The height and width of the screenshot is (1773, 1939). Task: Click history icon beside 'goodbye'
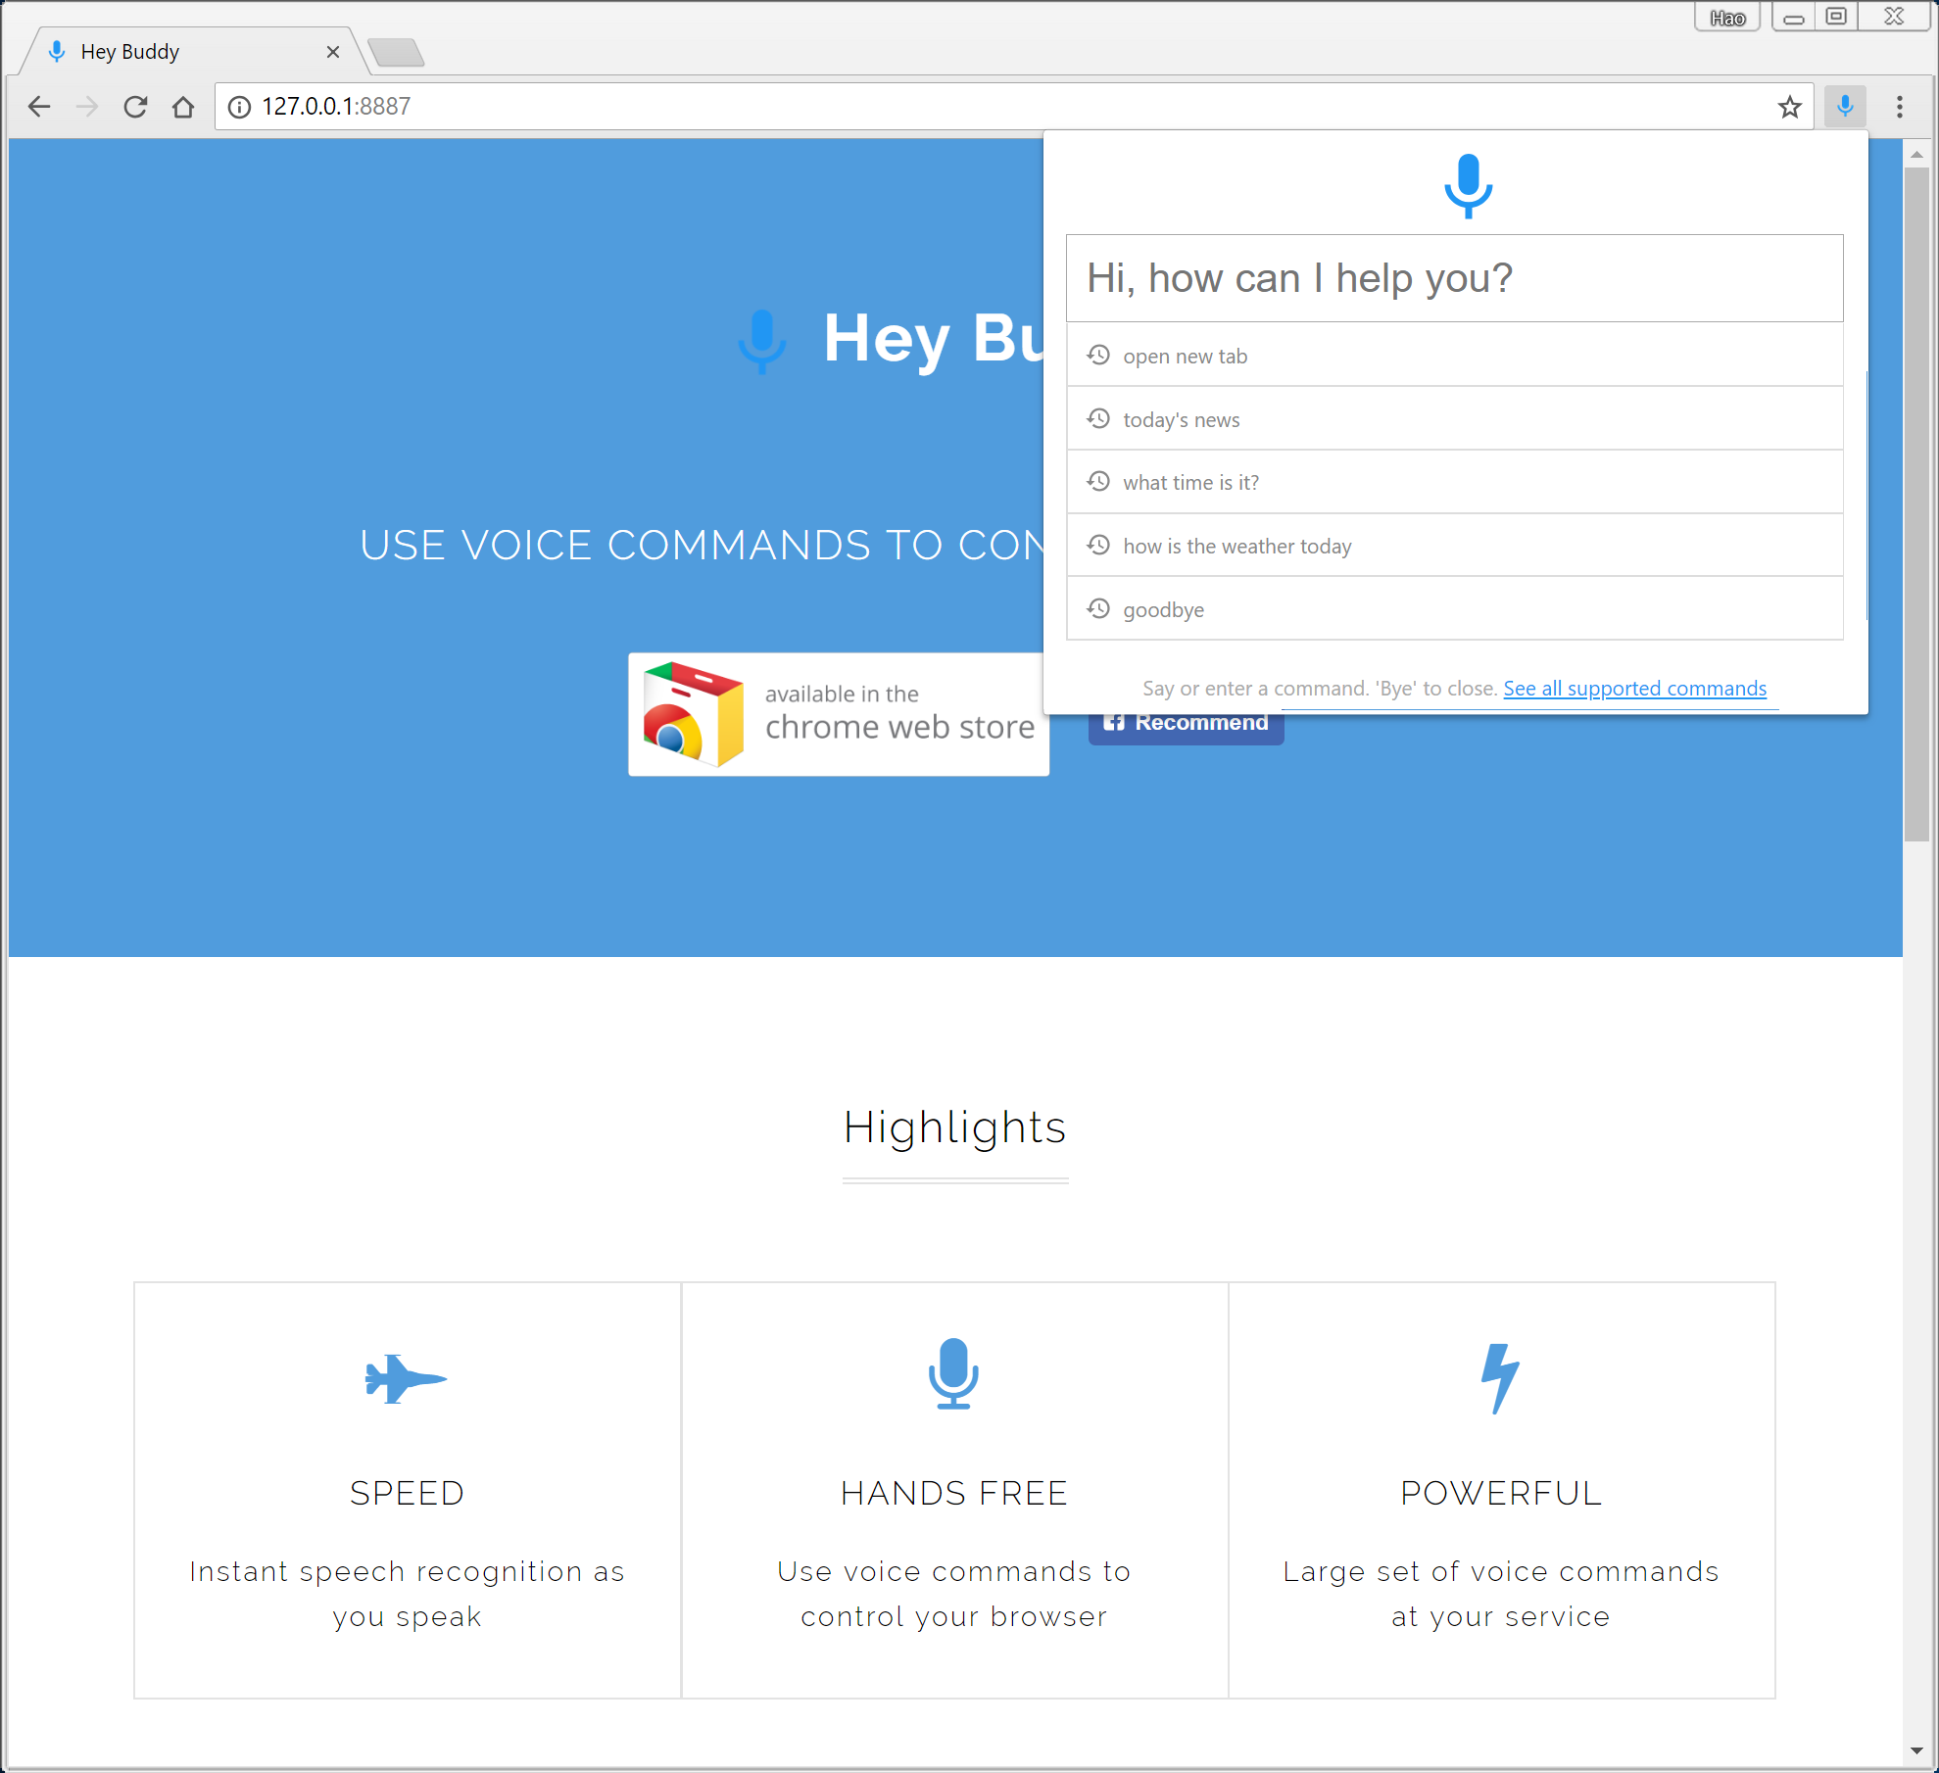[1098, 608]
